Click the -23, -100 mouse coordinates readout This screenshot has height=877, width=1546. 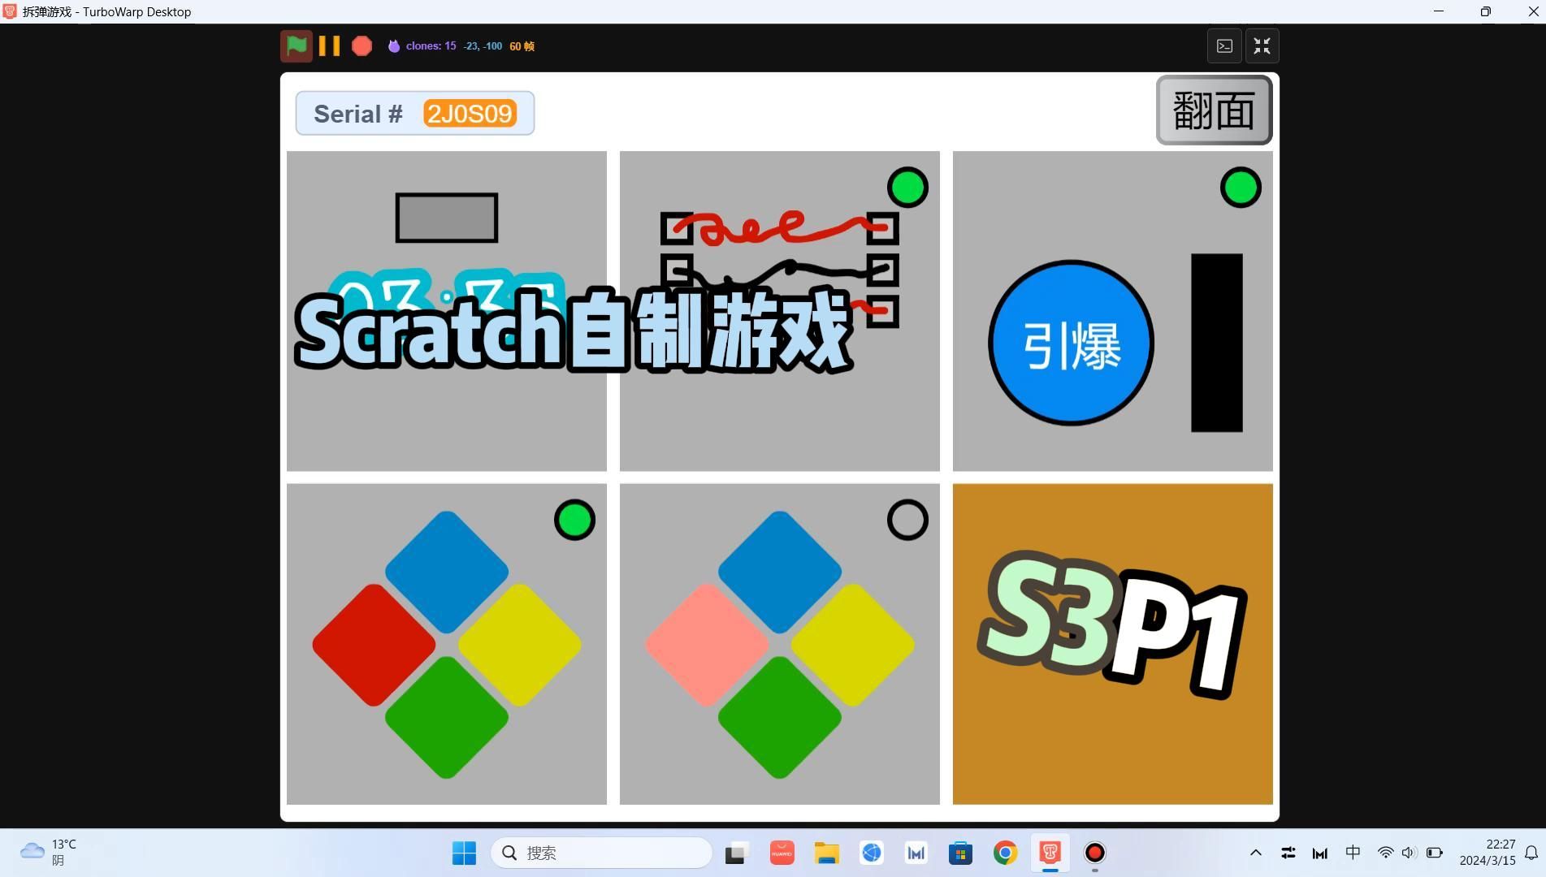483,46
